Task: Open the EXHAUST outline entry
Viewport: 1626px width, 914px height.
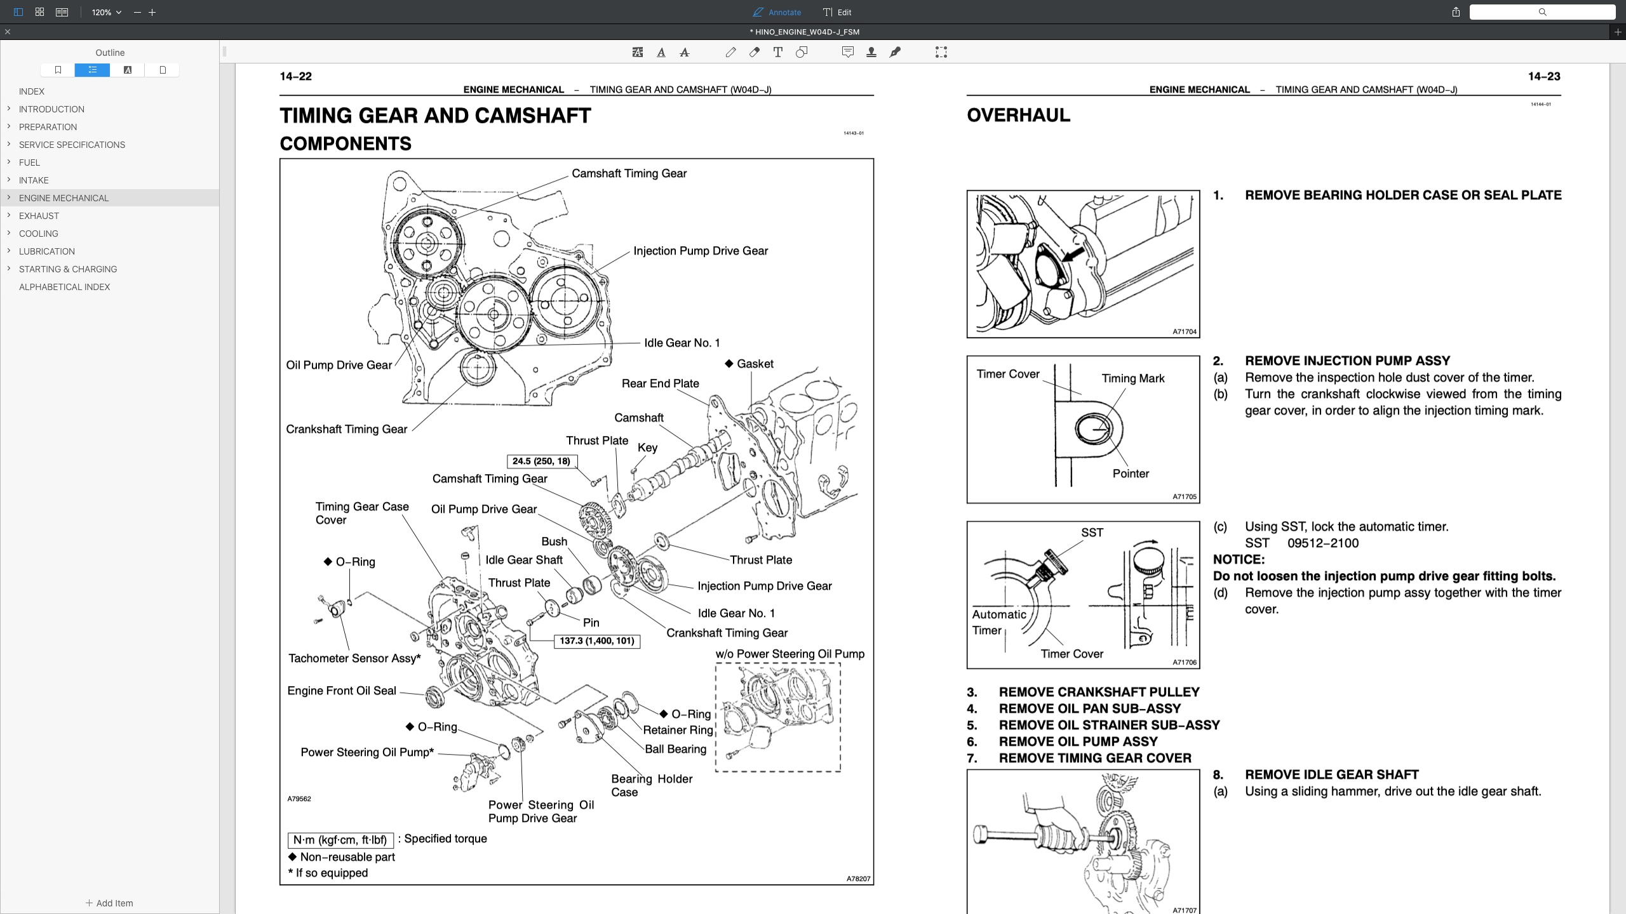Action: (39, 216)
